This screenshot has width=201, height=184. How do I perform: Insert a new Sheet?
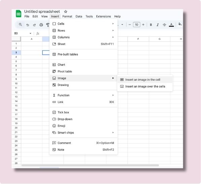coord(83,44)
